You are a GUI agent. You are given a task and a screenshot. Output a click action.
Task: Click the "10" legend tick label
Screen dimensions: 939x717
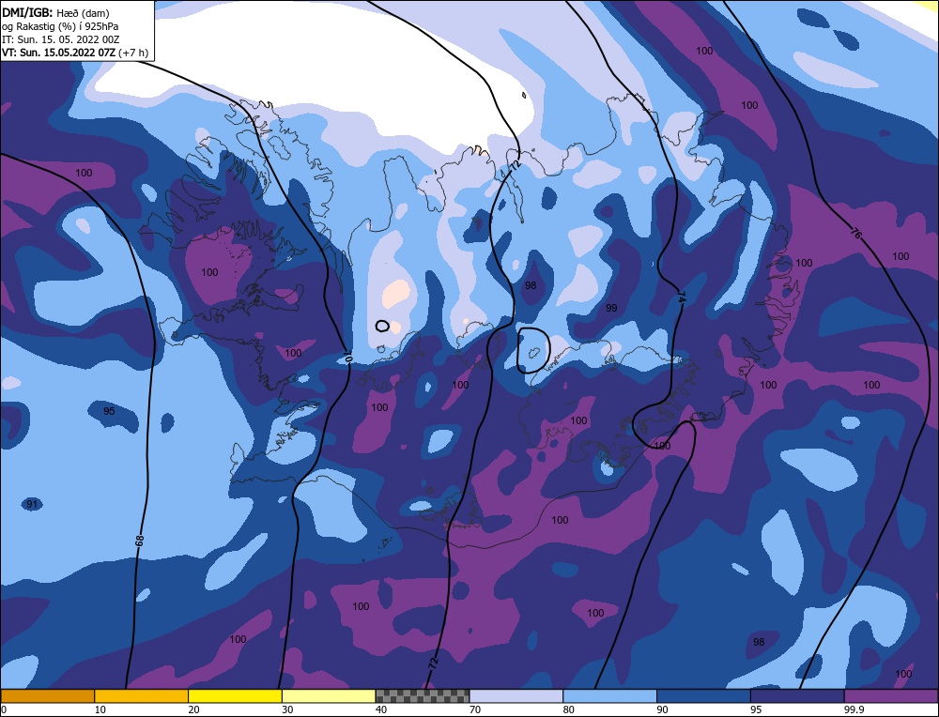pyautogui.click(x=100, y=709)
